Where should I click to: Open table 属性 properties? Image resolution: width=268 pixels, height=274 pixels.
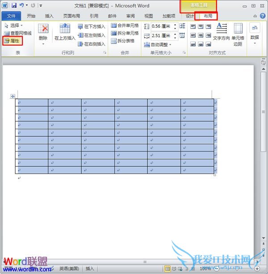pos(13,41)
